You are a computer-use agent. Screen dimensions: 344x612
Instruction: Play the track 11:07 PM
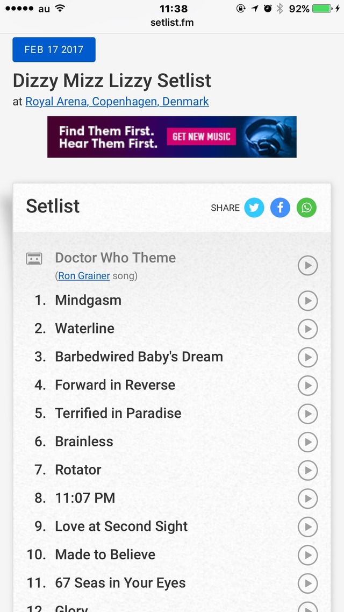click(x=307, y=499)
